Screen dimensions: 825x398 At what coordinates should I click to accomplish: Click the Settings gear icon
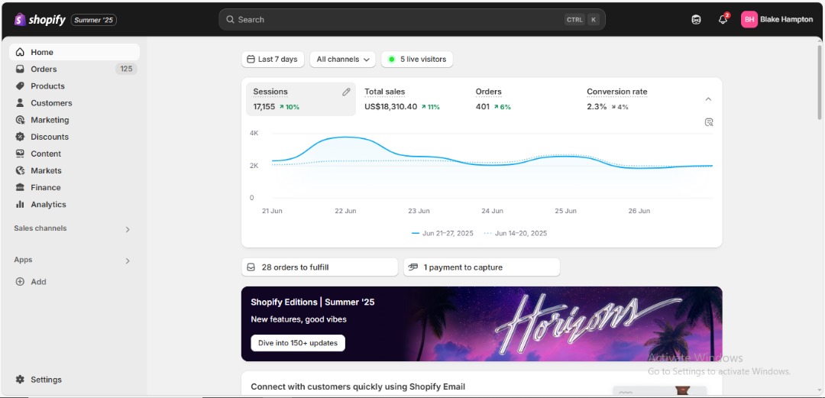tap(20, 379)
